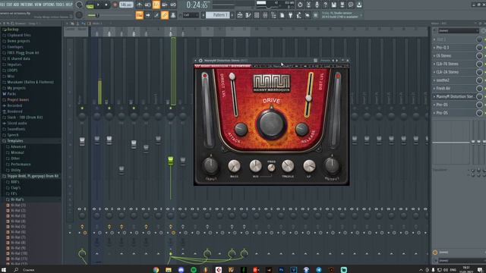Select the Minimal templates subfolder

coord(17,152)
